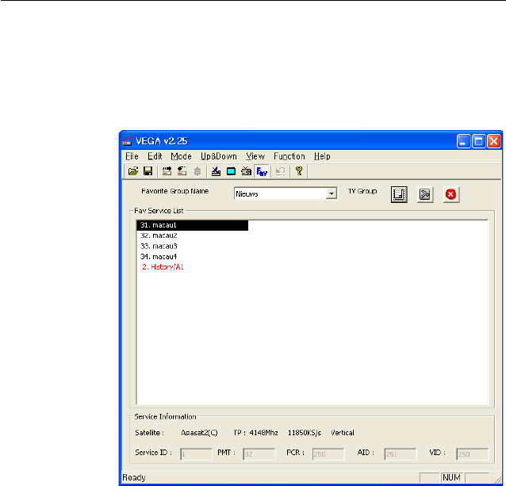Close the VEGA v2.25 window

[x=494, y=141]
